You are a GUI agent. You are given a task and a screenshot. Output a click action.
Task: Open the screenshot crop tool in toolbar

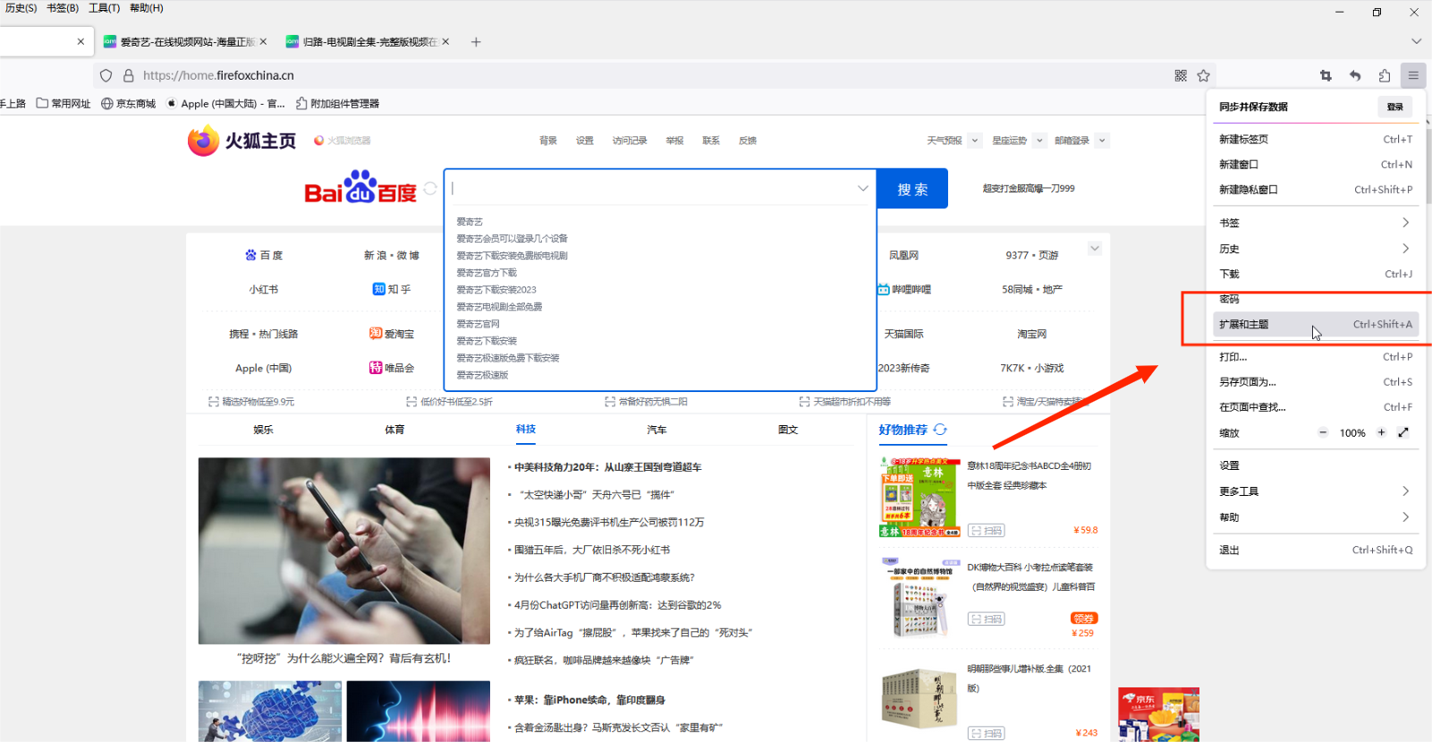click(x=1326, y=76)
